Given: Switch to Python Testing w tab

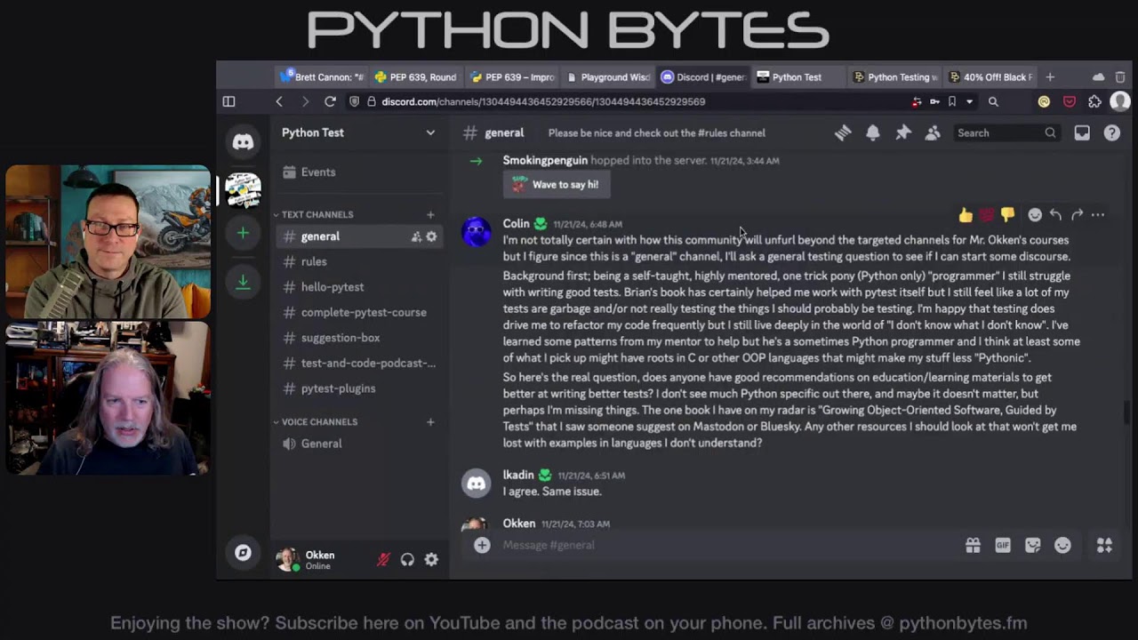Looking at the screenshot, I should pos(896,77).
